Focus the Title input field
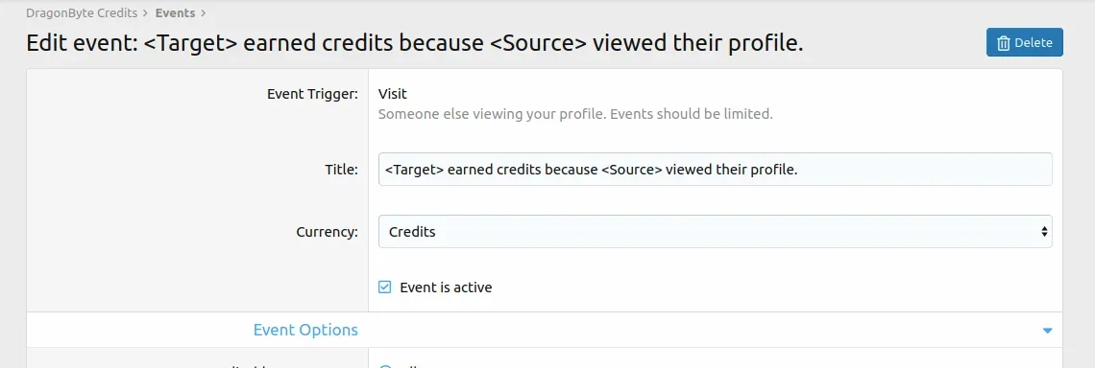1095x368 pixels. pyautogui.click(x=715, y=170)
